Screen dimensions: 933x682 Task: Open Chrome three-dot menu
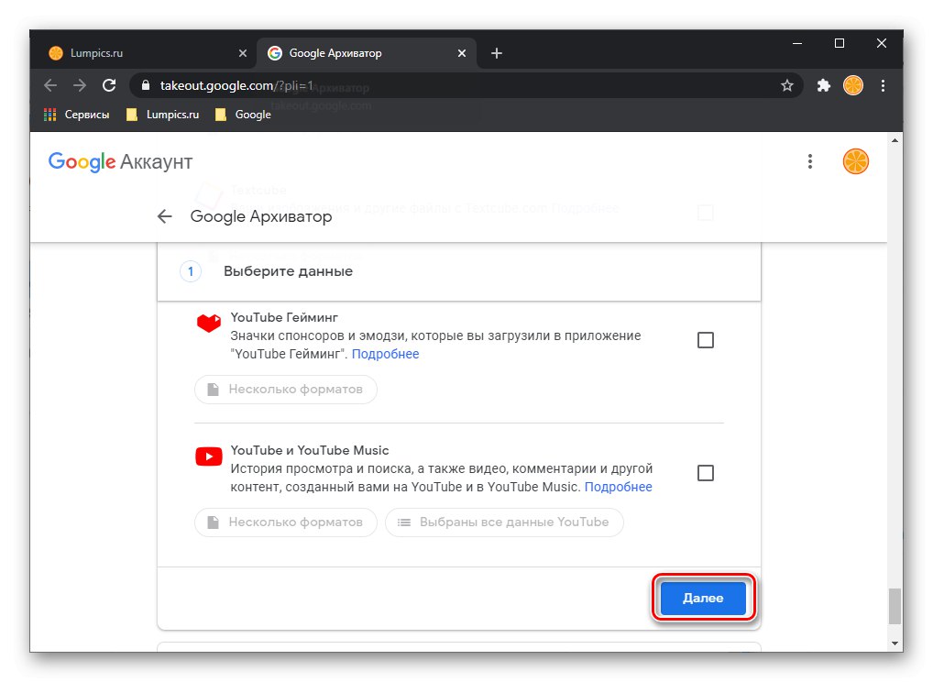coord(883,85)
